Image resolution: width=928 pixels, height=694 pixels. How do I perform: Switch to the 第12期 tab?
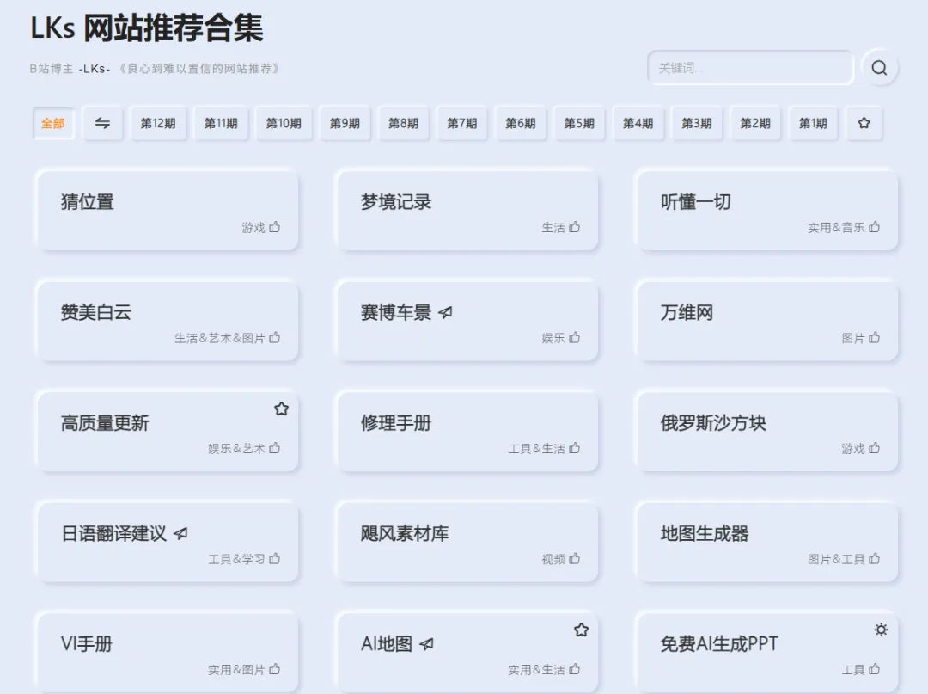point(158,123)
